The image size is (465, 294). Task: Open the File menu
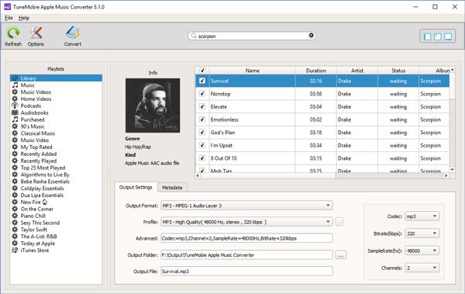(9, 18)
